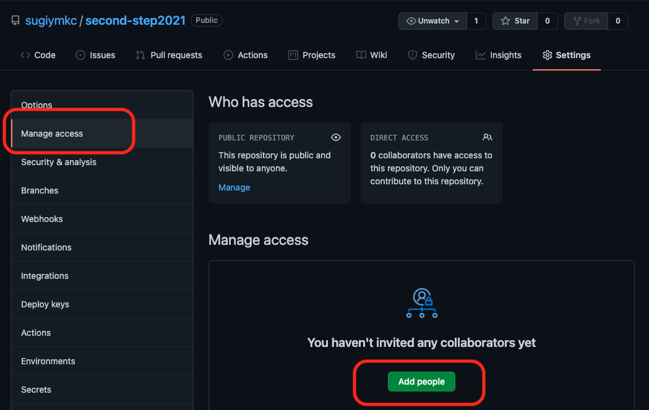Click the eye icon in Public Repository card

coord(336,137)
